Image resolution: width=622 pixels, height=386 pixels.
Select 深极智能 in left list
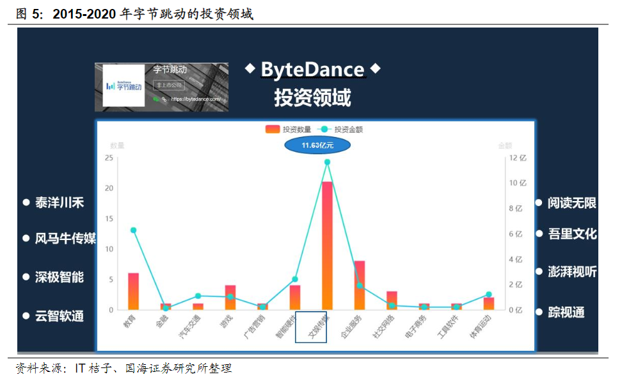pyautogui.click(x=60, y=277)
